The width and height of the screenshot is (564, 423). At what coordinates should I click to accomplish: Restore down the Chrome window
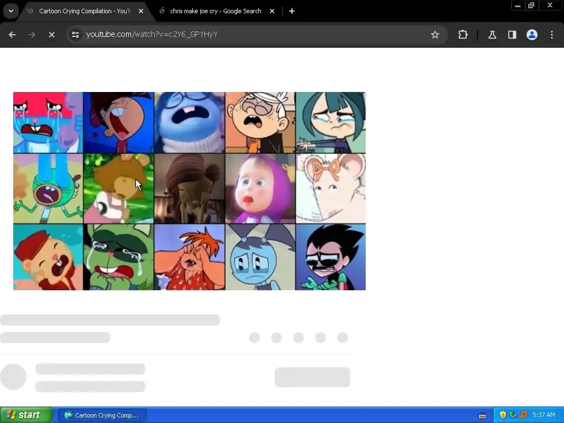coord(531,6)
